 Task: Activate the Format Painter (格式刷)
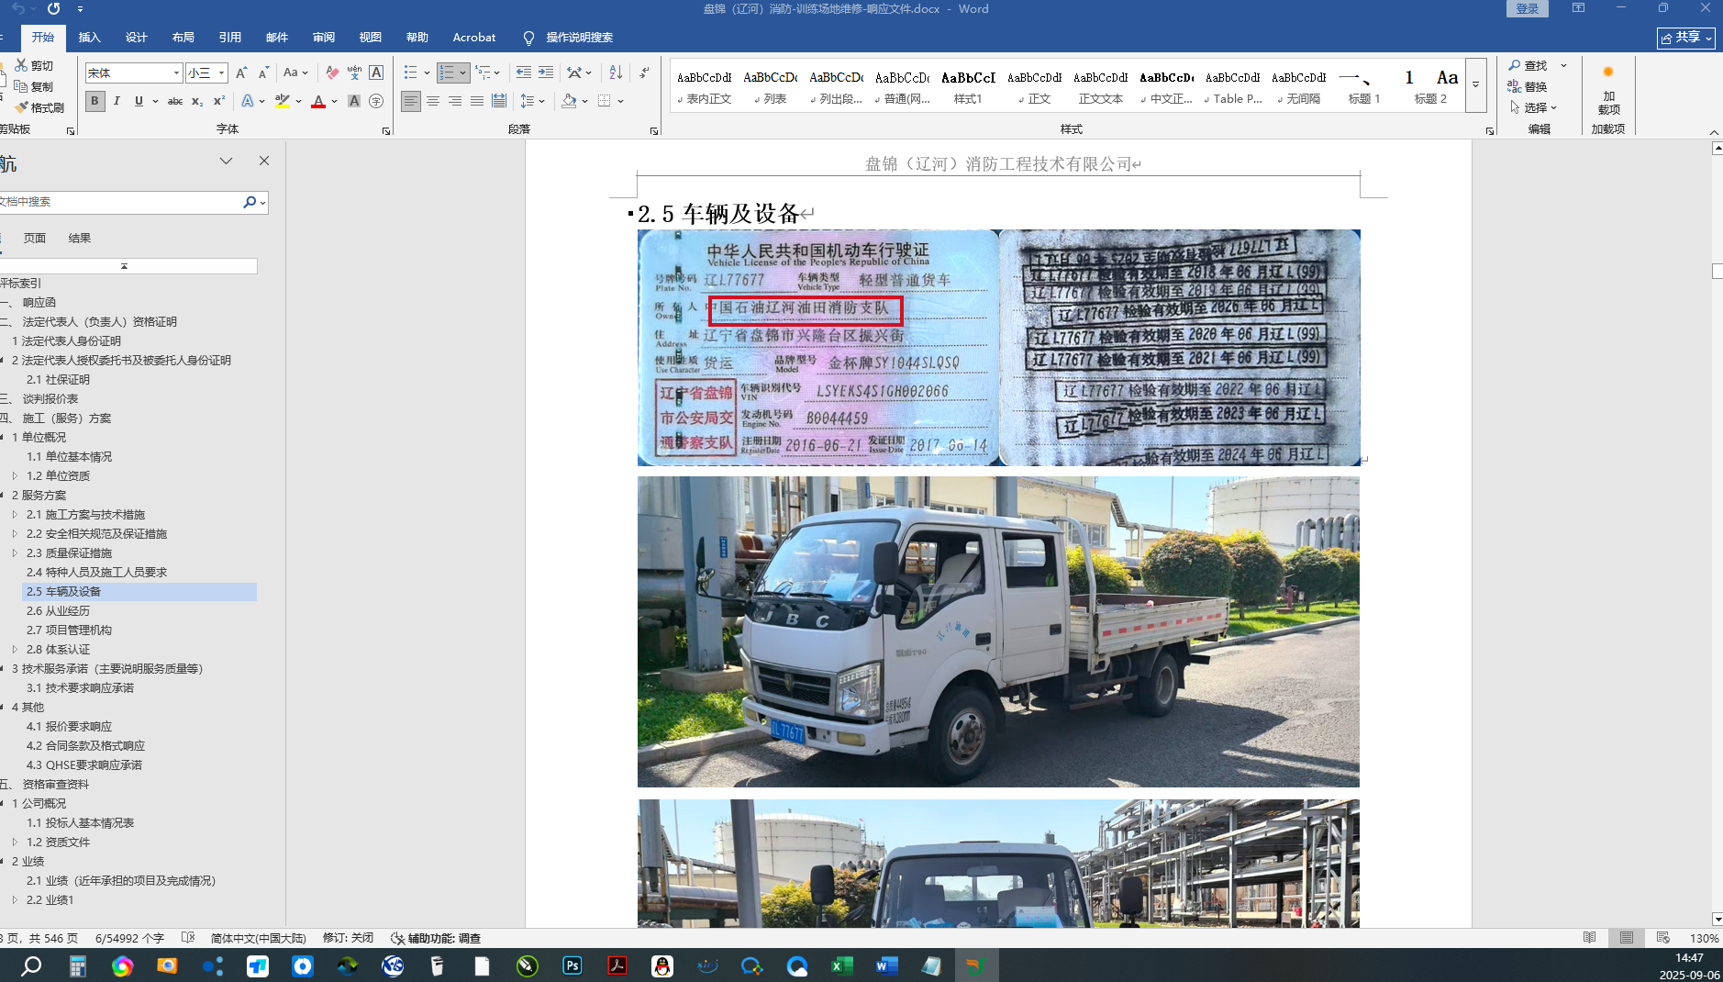tap(40, 107)
